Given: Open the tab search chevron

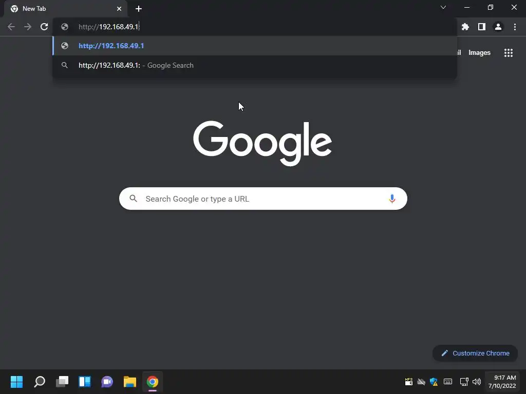Looking at the screenshot, I should 443,7.
